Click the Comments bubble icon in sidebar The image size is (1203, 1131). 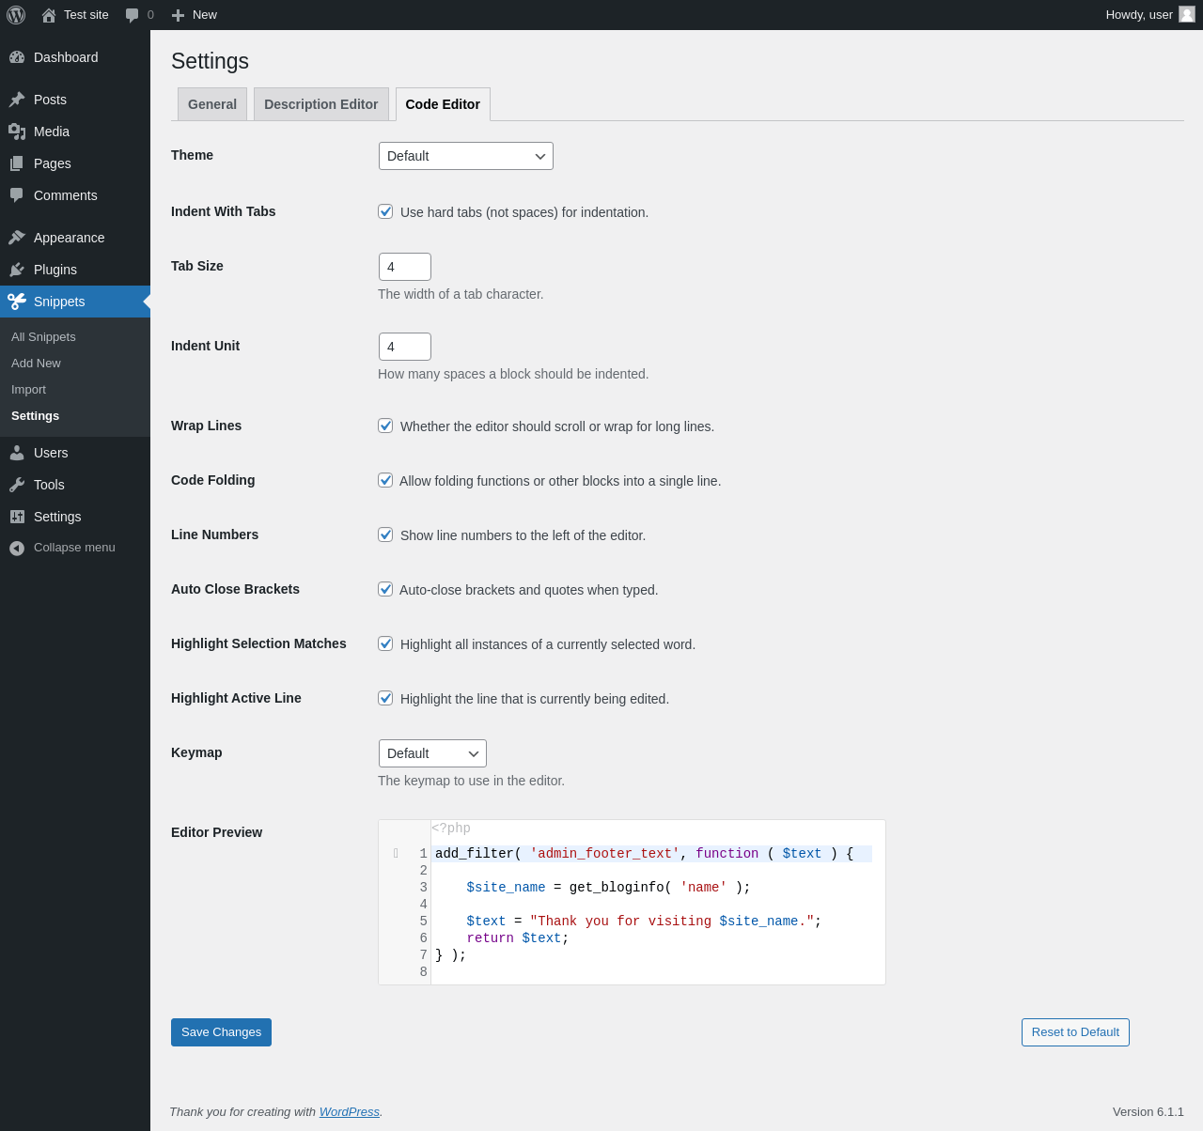point(17,195)
